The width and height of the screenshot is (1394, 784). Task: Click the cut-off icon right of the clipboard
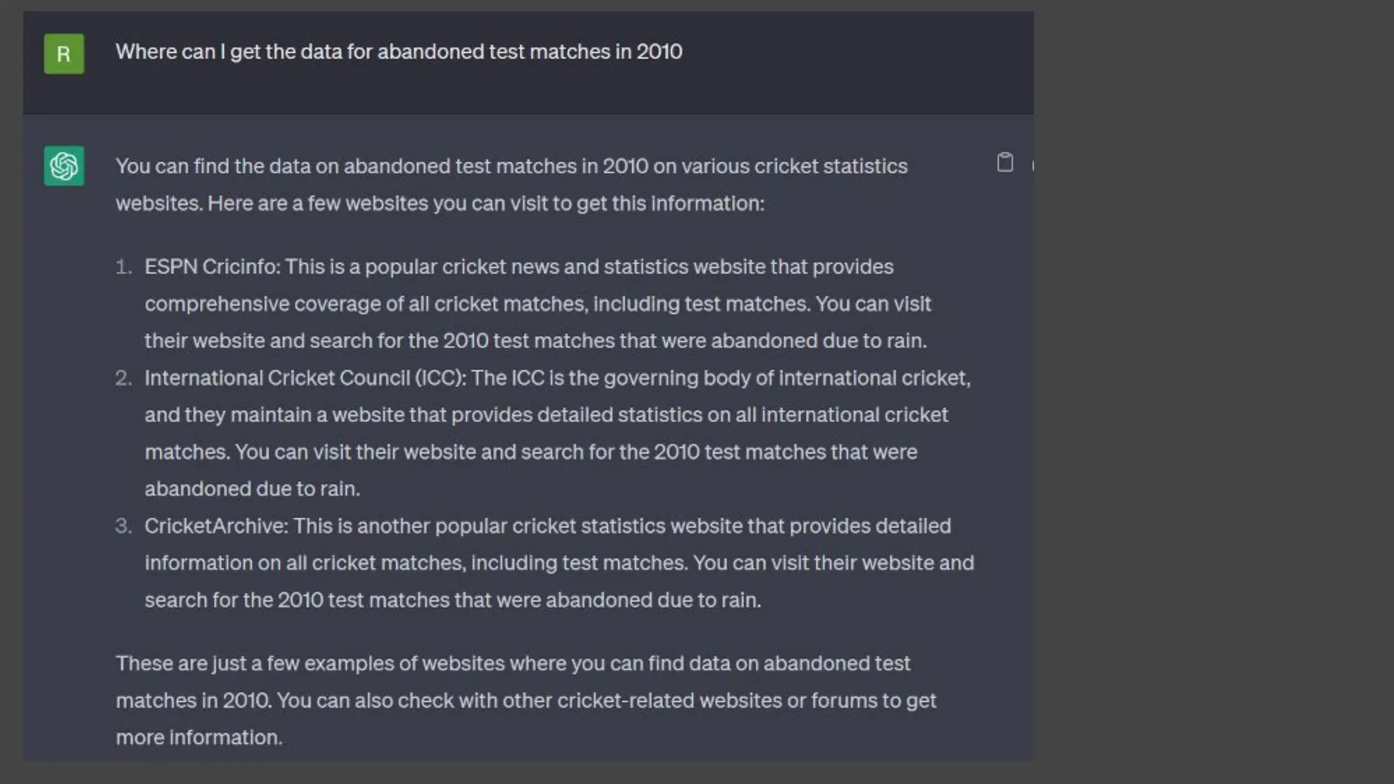pos(1032,165)
